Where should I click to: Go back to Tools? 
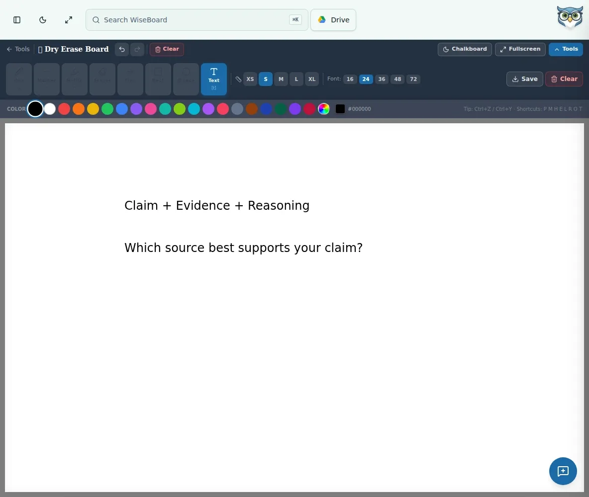(18, 49)
